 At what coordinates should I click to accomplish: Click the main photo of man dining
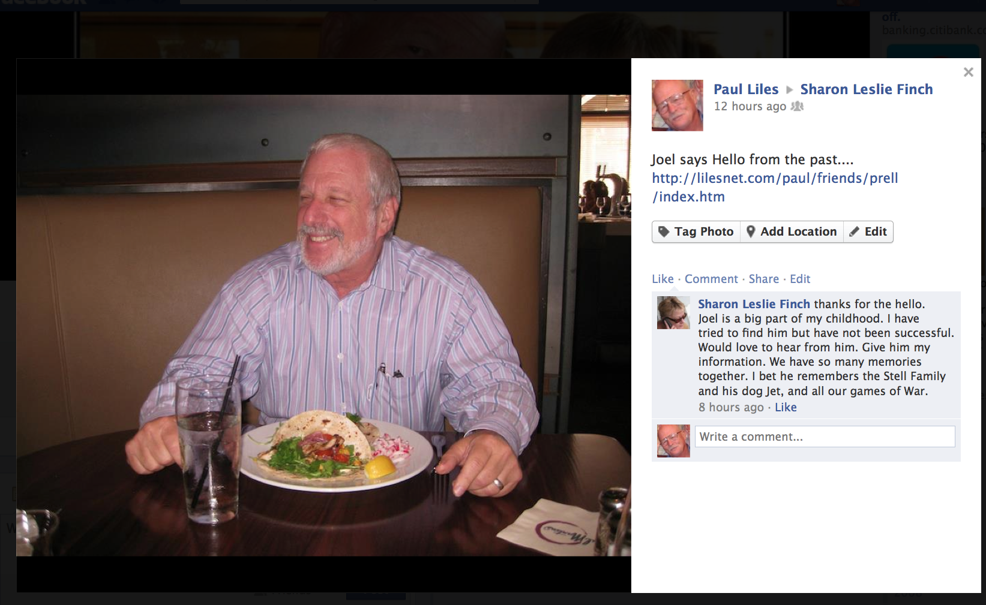(323, 326)
